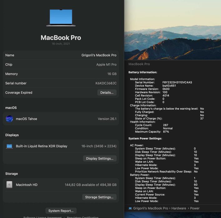Image resolution: width=221 pixels, height=218 pixels.
Task: Click the Model Information label
Action: pyautogui.click(x=142, y=79)
